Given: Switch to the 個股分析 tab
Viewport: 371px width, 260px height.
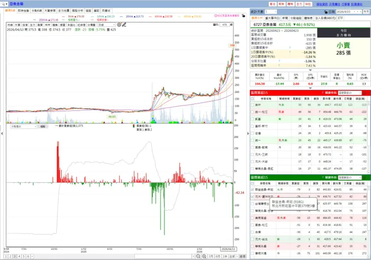Looking at the screenshot, I should pyautogui.click(x=77, y=11).
